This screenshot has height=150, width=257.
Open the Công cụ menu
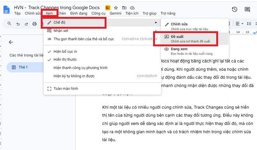click(98, 13)
